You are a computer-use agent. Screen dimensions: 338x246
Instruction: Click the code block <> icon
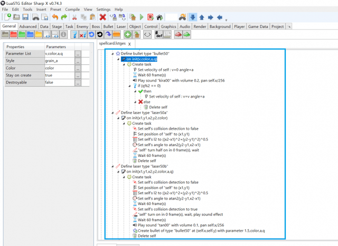coord(147,34)
